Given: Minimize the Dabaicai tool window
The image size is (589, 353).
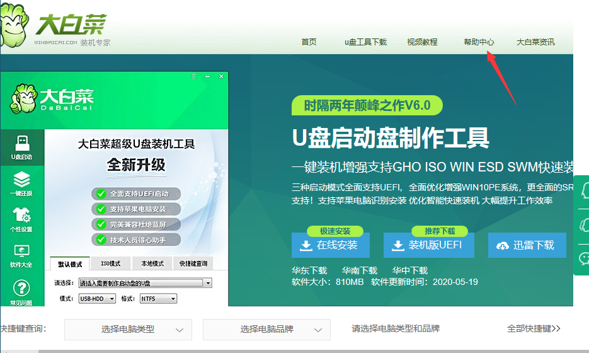Looking at the screenshot, I should click(207, 76).
